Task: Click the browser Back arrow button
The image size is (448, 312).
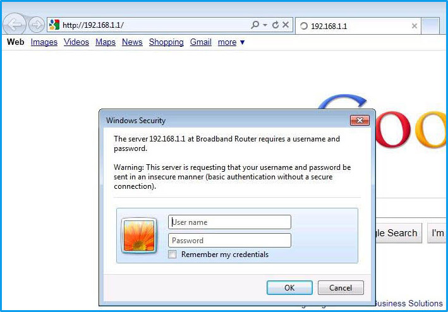Action: (15, 25)
